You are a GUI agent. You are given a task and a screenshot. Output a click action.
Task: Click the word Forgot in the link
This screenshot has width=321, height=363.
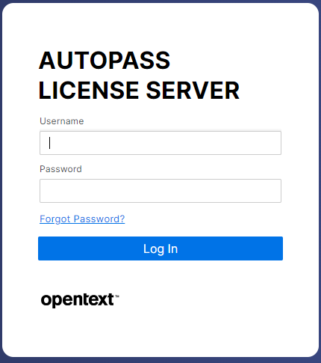click(x=55, y=219)
